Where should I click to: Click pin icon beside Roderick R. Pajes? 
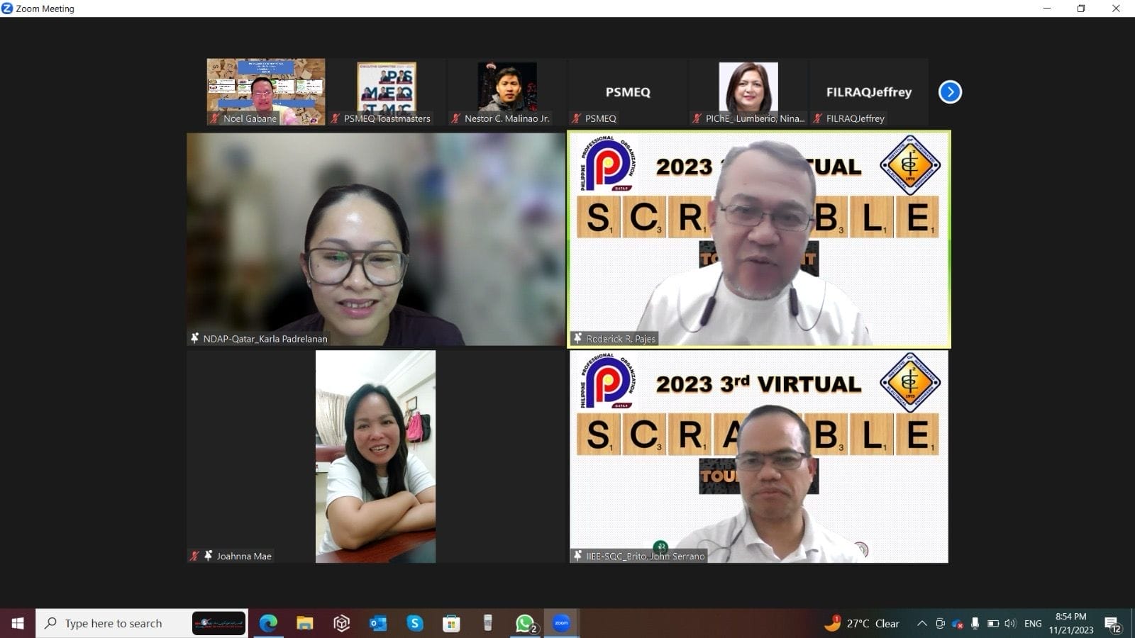click(x=577, y=338)
